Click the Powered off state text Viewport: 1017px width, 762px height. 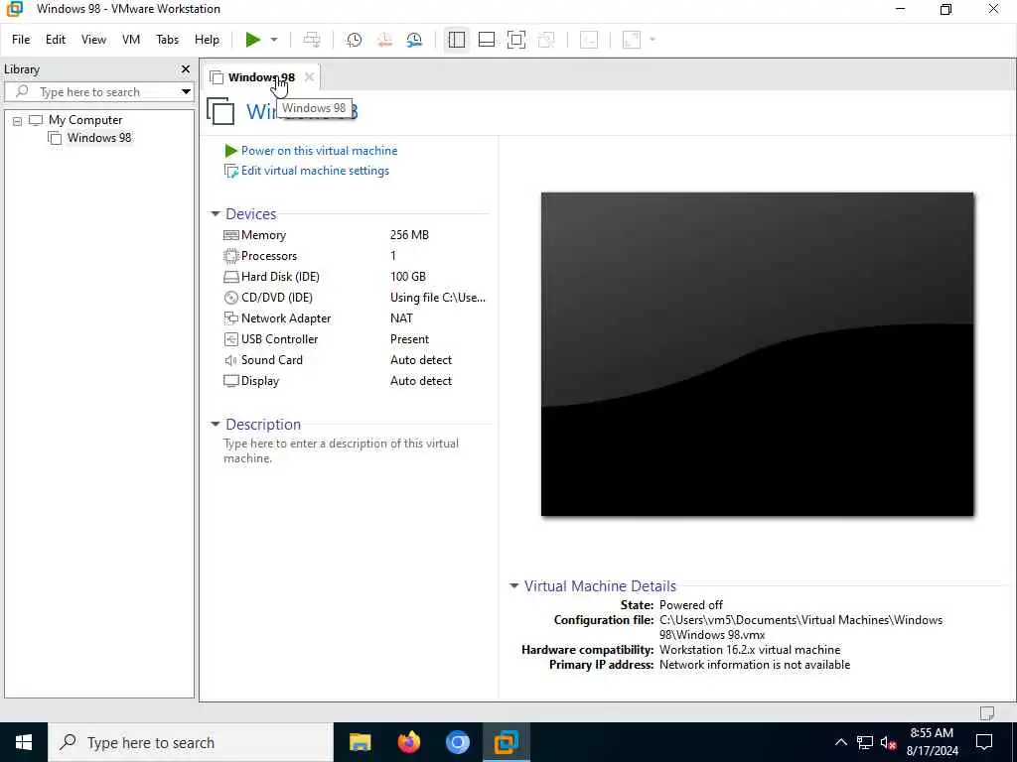(691, 605)
